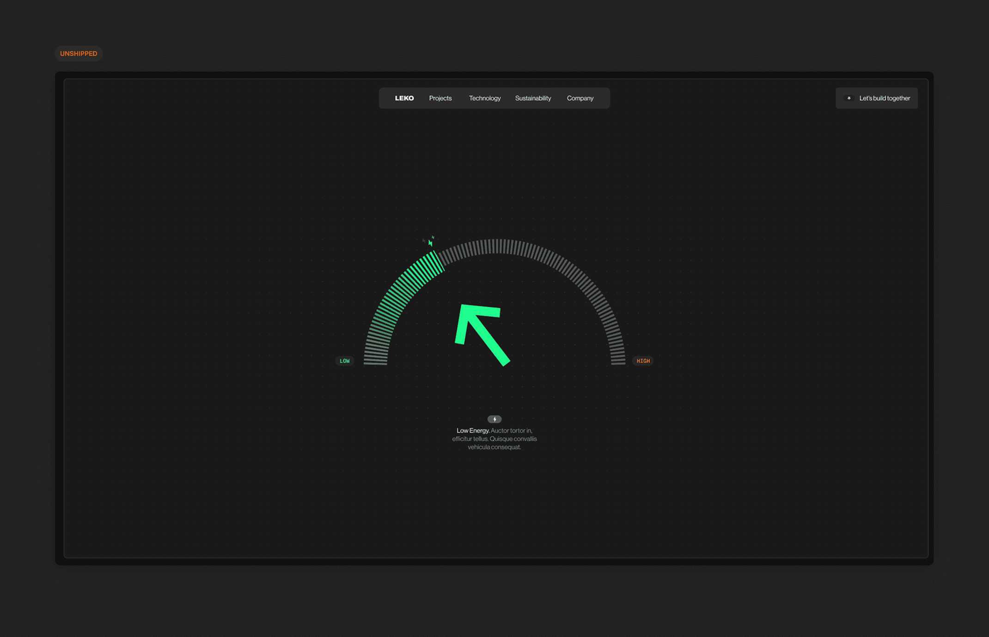Go to the Sustainability page

(533, 98)
